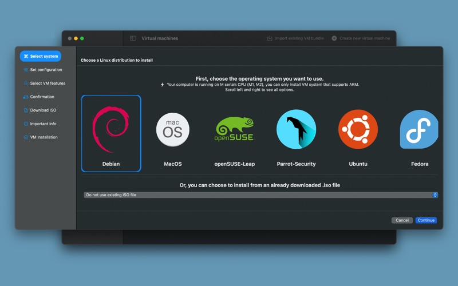
Task: Click the Virtual machines window title
Action: tap(160, 38)
